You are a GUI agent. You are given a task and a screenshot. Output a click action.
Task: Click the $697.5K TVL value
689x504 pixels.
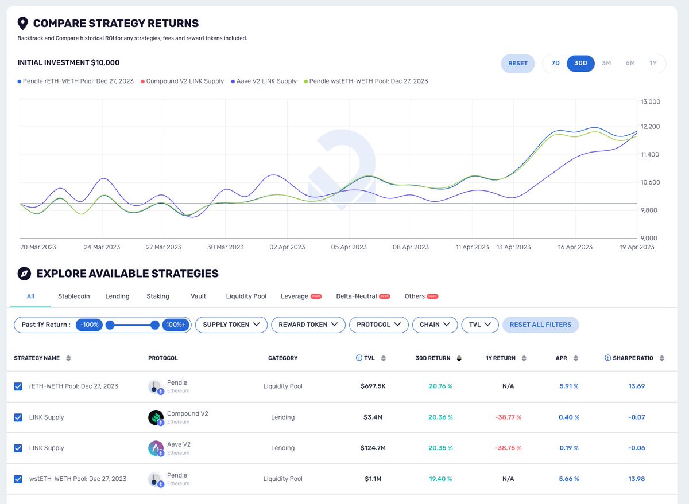click(x=373, y=386)
